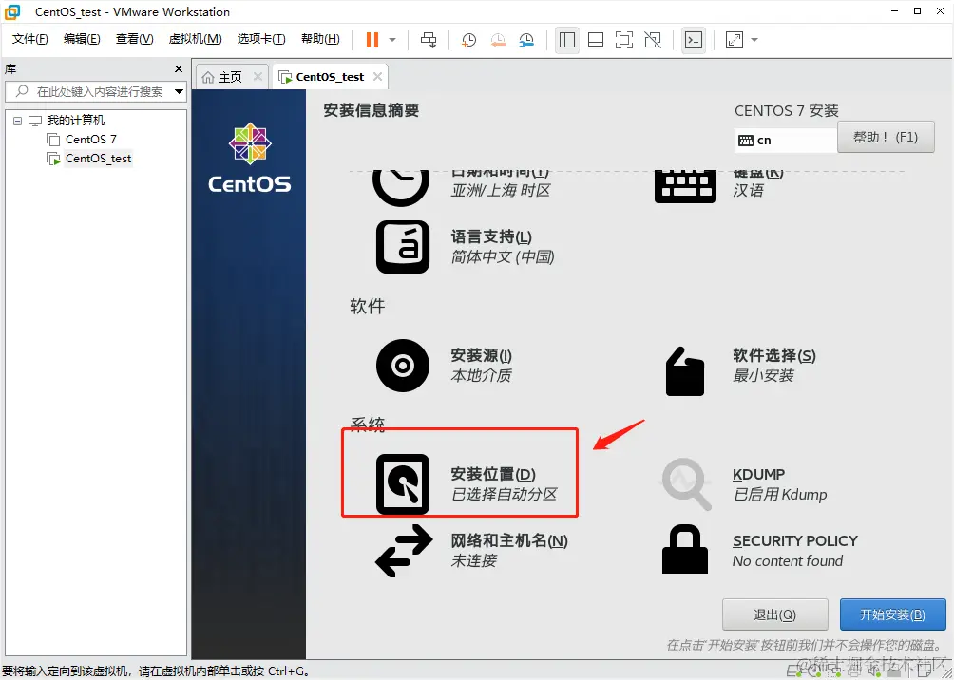Toggle the thumbnail bar view icon
This screenshot has width=954, height=680.
pos(596,40)
